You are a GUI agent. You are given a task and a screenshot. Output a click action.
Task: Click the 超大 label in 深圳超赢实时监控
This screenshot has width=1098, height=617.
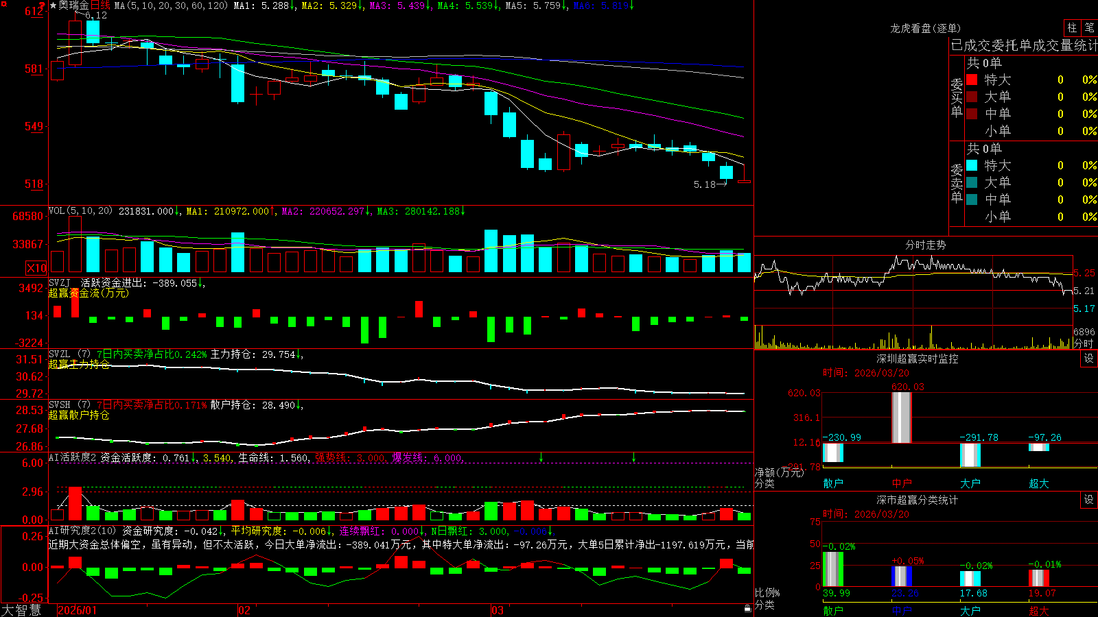pos(1039,483)
